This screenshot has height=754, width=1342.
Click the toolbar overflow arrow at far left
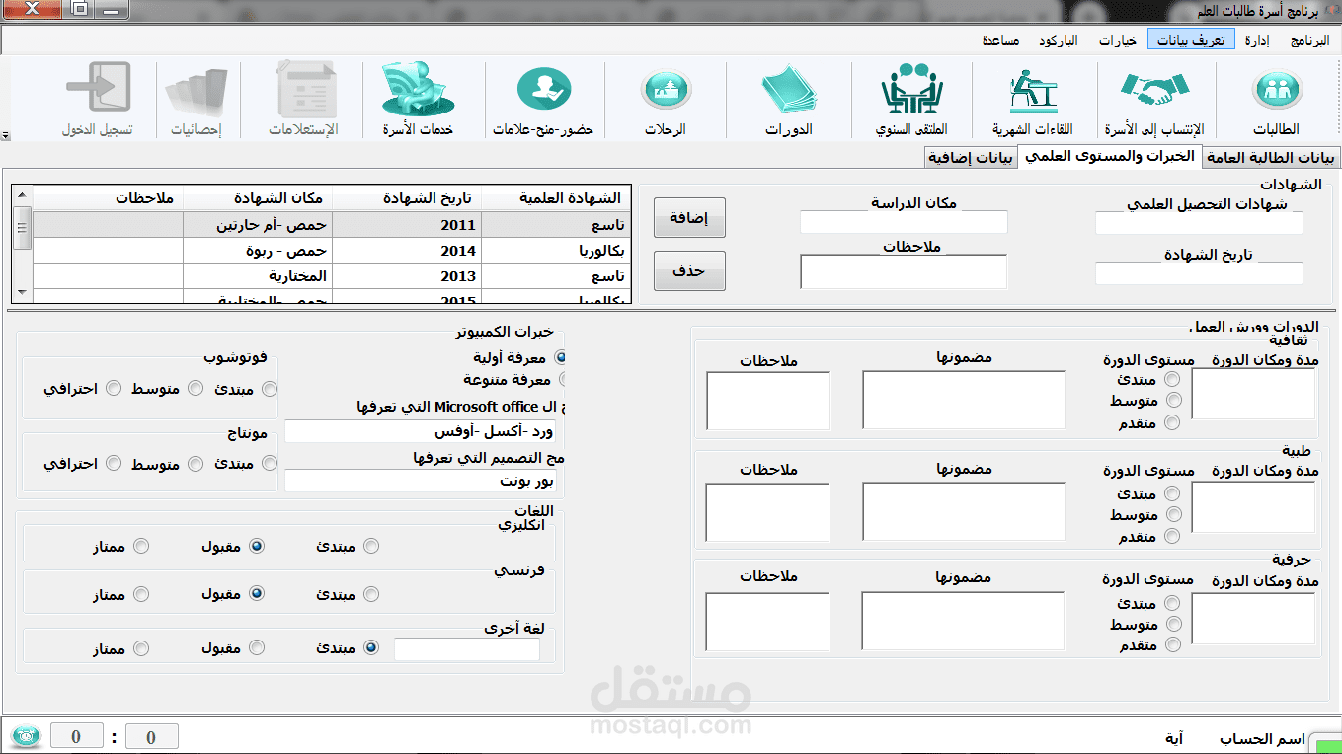pos(5,135)
